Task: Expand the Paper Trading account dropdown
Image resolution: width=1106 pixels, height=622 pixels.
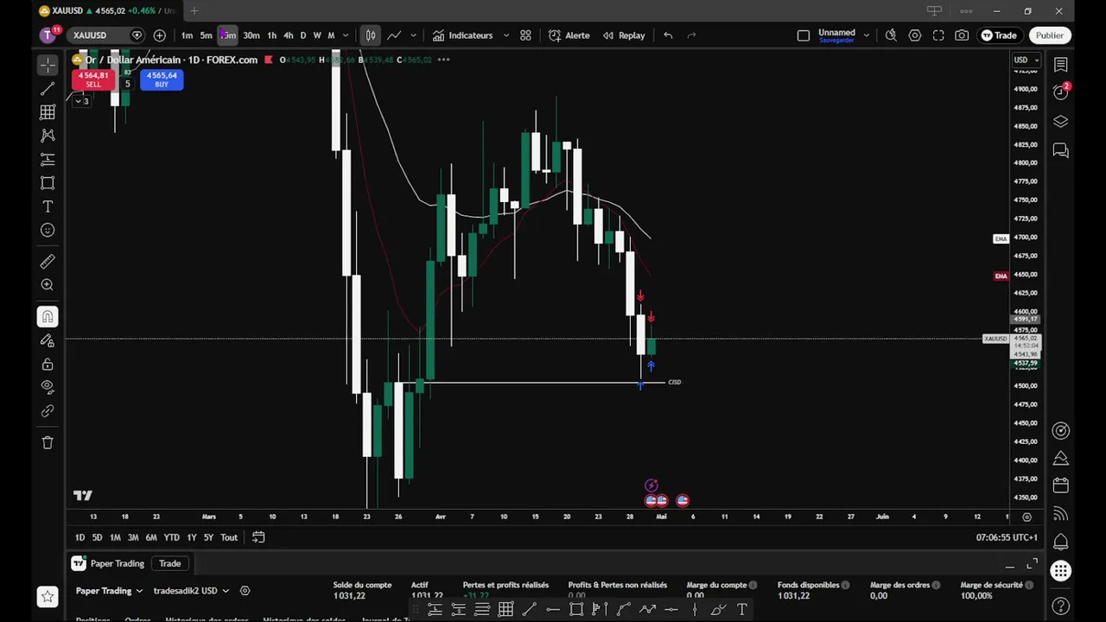Action: pyautogui.click(x=109, y=591)
